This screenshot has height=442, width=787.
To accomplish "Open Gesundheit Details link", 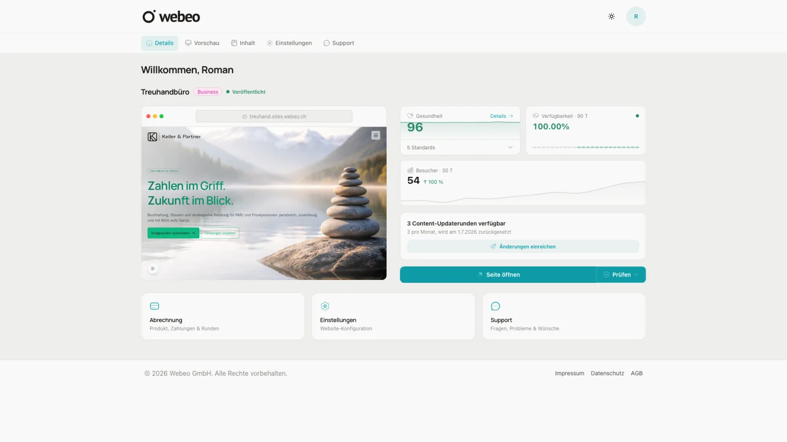I will point(502,116).
